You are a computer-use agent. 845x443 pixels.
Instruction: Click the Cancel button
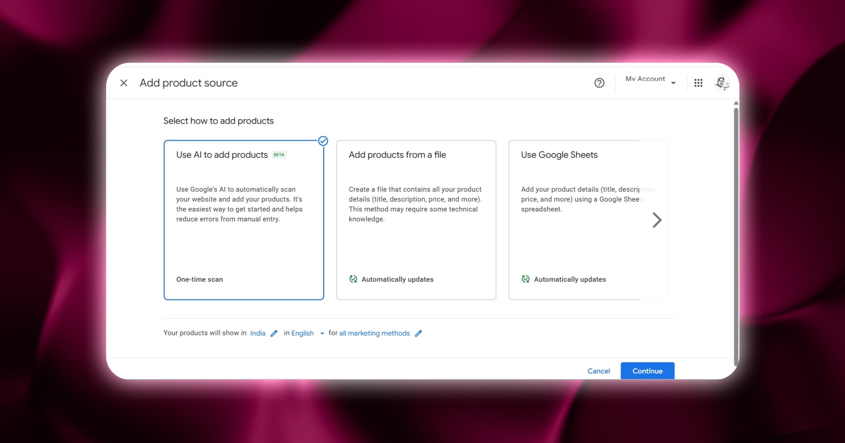[599, 371]
